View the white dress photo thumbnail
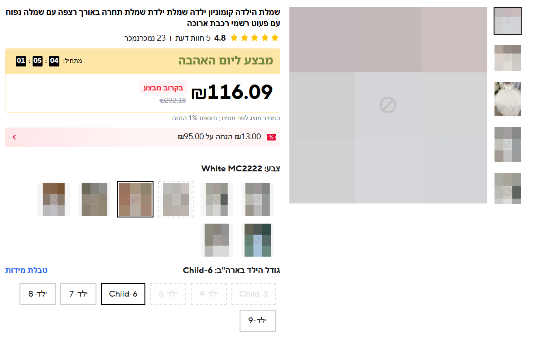The image size is (533, 340). tap(507, 99)
